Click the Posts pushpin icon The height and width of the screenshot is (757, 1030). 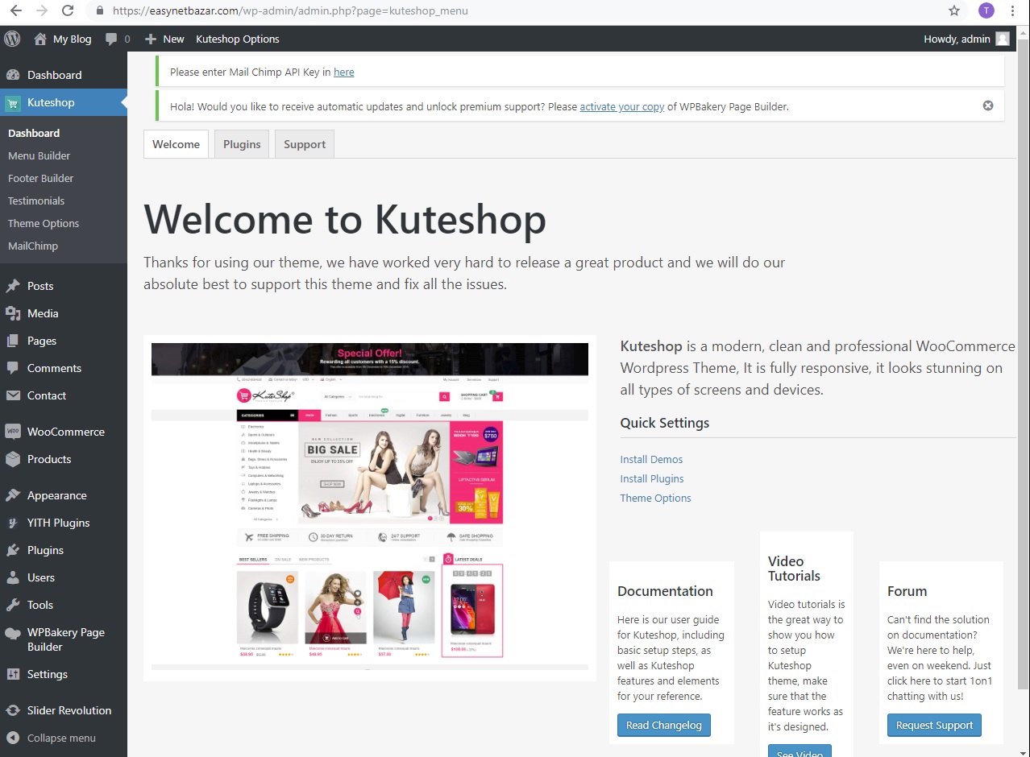pyautogui.click(x=13, y=286)
